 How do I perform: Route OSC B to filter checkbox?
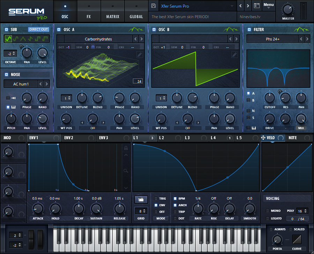[x=248, y=100]
